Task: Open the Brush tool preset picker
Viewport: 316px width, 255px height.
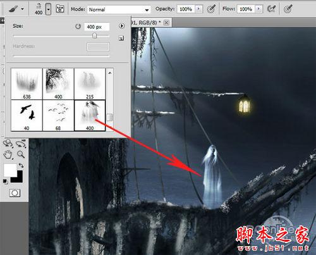Action: pyautogui.click(x=14, y=9)
